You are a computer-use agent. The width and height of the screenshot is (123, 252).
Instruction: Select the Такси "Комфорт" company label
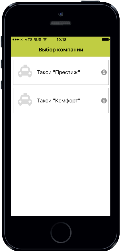click(58, 101)
